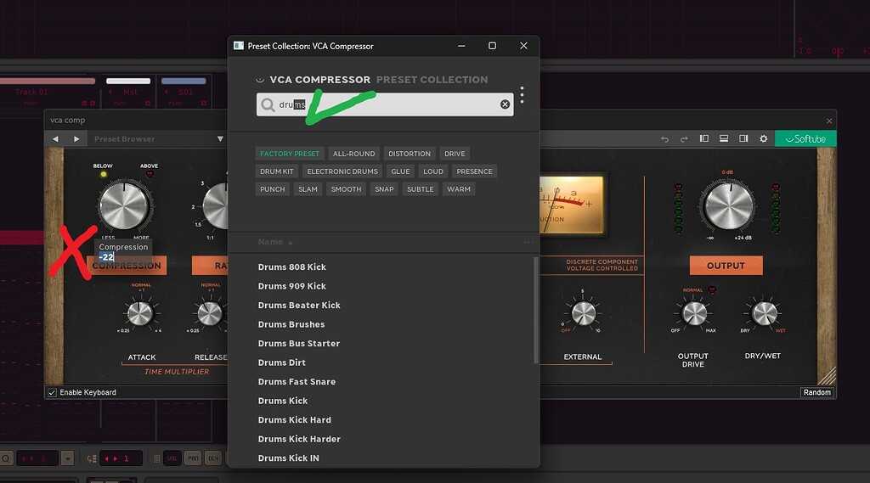The width and height of the screenshot is (870, 483).
Task: Click the Dry/Wet knob
Action: (765, 314)
